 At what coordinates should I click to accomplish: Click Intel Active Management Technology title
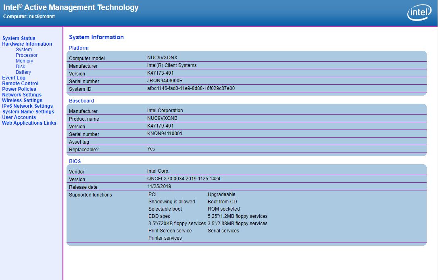click(x=71, y=8)
